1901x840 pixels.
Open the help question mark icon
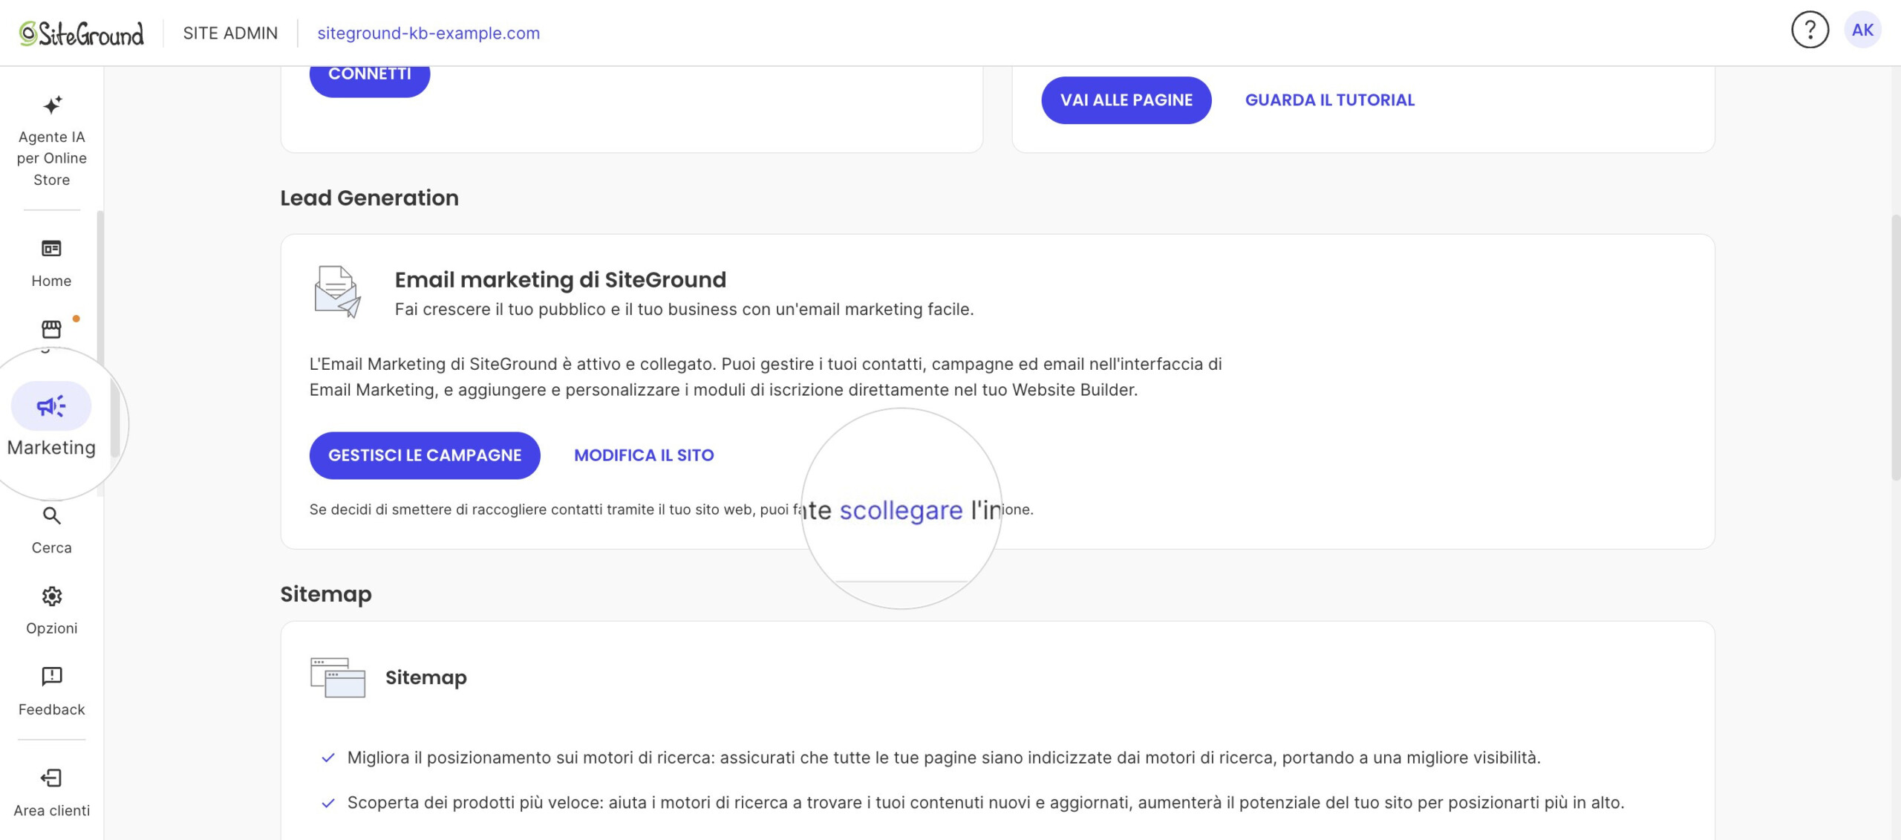click(x=1810, y=30)
